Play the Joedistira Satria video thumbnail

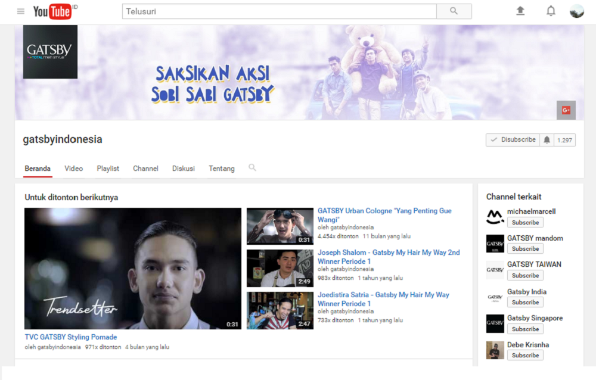click(280, 310)
